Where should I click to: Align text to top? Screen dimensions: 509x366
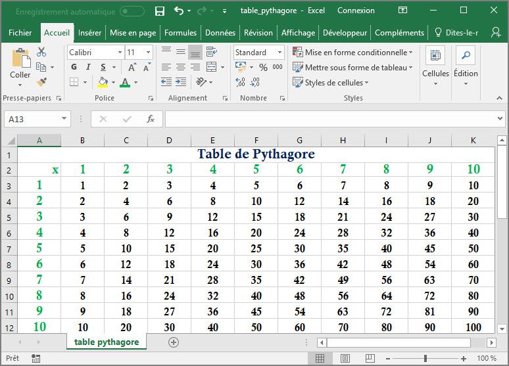click(x=166, y=51)
